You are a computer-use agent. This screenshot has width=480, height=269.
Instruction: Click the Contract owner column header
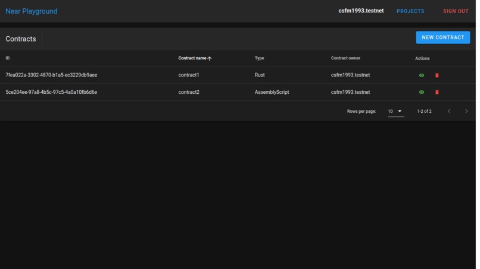345,58
